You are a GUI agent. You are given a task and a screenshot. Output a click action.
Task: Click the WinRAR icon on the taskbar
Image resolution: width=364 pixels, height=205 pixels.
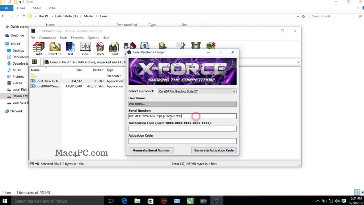pos(203,201)
